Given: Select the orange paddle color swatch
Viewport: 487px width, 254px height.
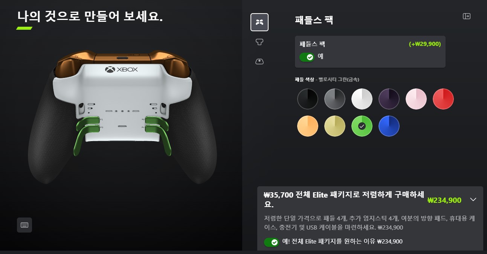Looking at the screenshot, I should [x=308, y=126].
